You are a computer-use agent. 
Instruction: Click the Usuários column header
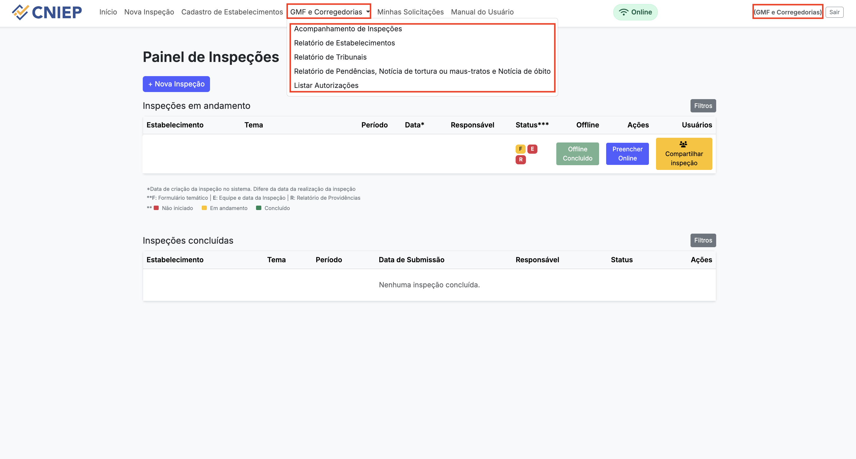click(697, 125)
